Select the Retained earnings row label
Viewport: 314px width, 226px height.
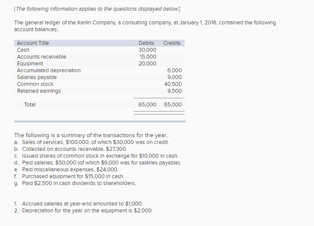(39, 91)
